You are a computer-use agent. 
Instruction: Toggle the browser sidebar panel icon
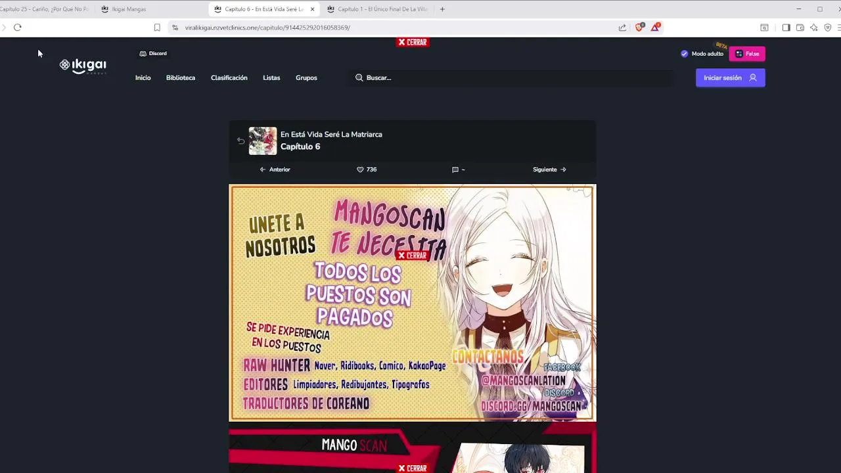pyautogui.click(x=786, y=28)
